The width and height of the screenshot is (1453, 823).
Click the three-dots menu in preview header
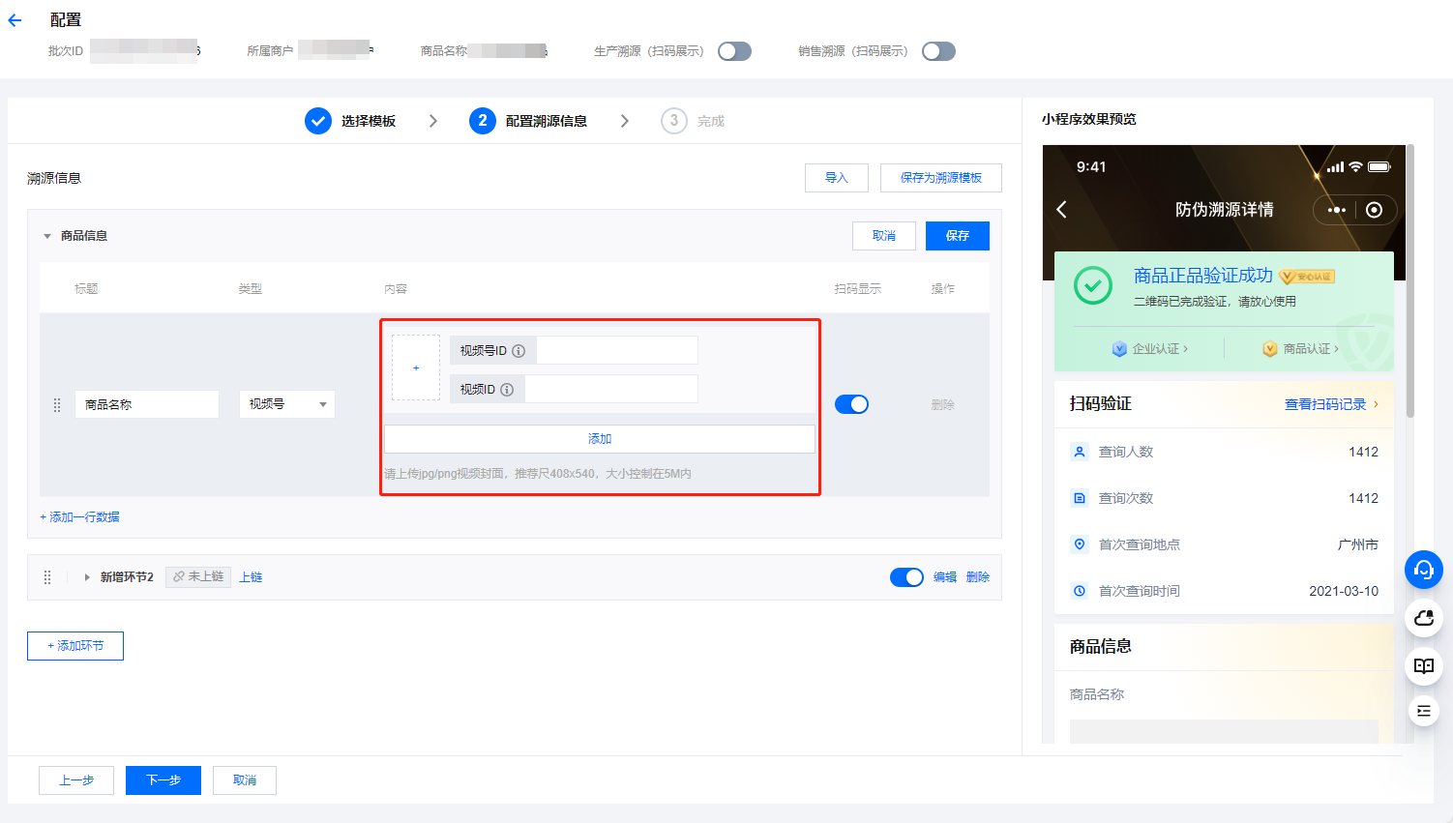(1337, 210)
